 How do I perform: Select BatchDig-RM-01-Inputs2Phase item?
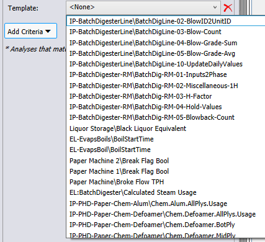click(x=166, y=74)
